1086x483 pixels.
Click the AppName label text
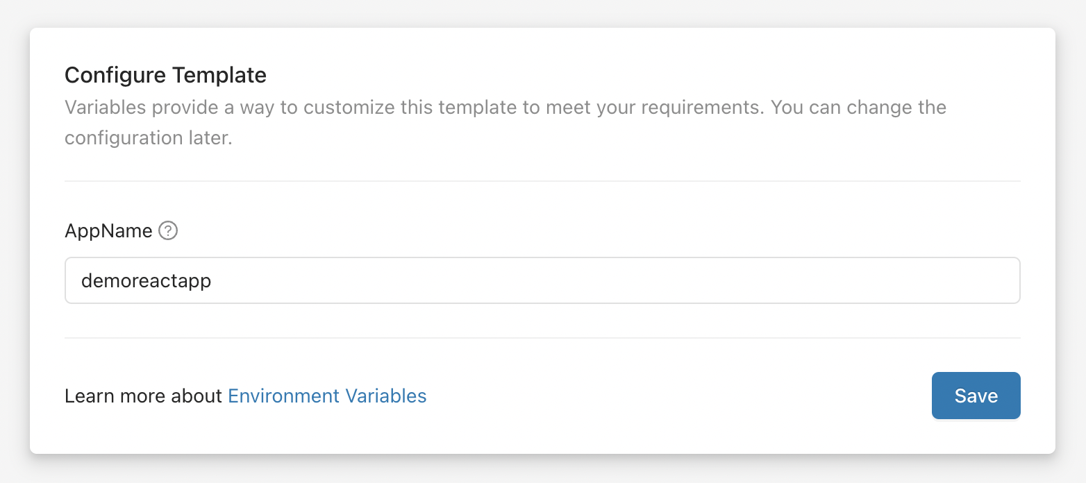[x=108, y=230]
